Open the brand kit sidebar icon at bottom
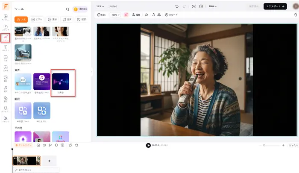 [6, 119]
